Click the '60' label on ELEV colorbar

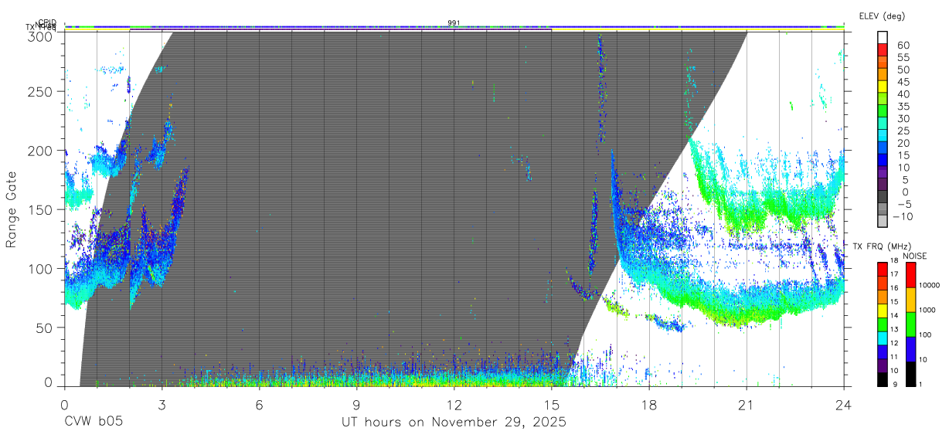[x=903, y=46]
